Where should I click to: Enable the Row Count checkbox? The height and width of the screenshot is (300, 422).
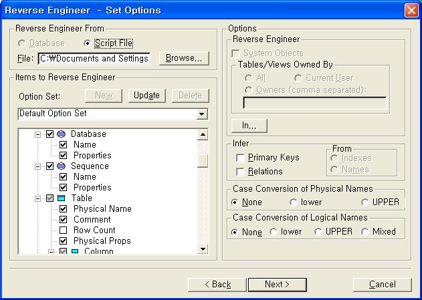point(64,230)
